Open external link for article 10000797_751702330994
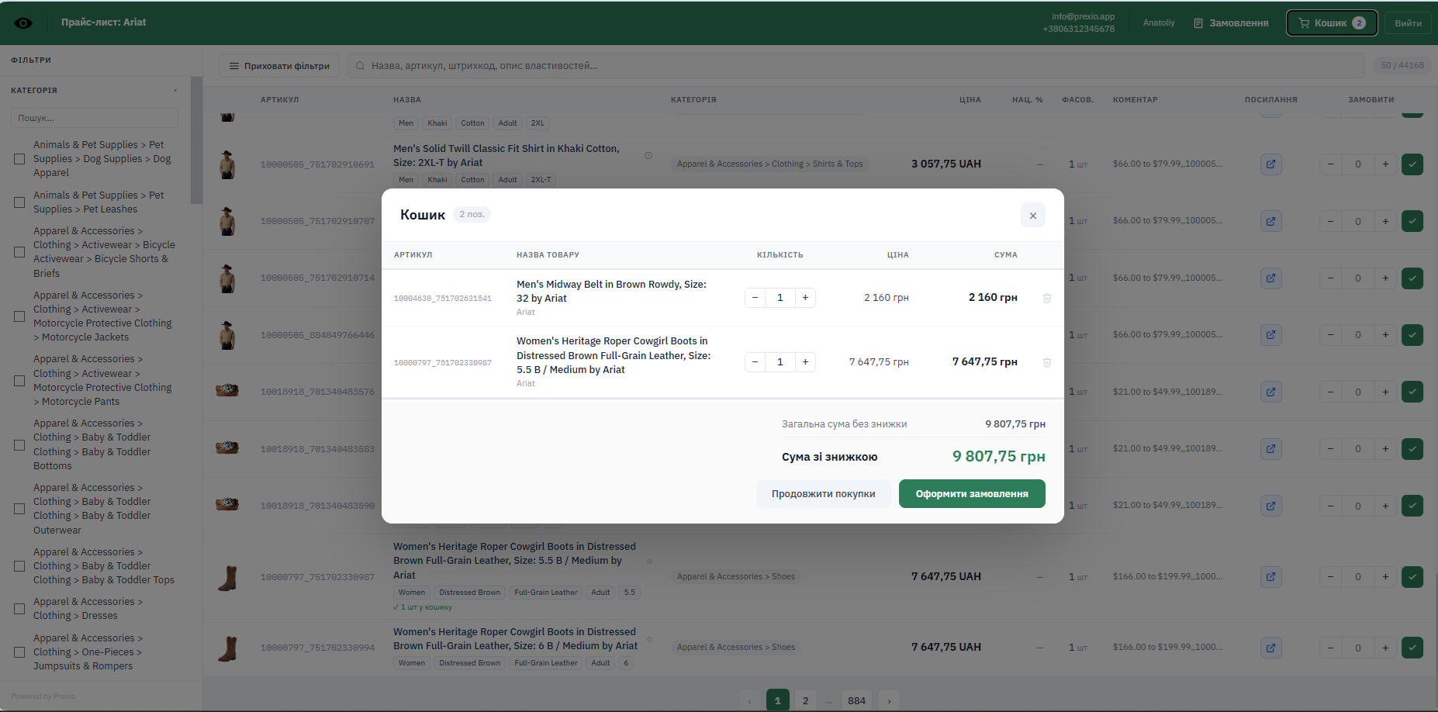 tap(1271, 648)
